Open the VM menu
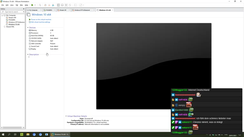 point(17,5)
